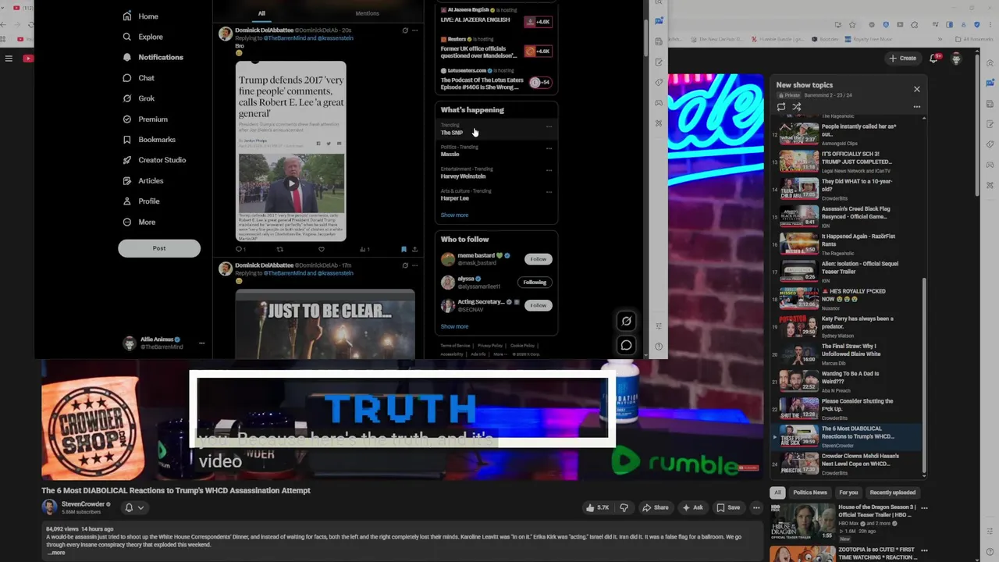Image resolution: width=999 pixels, height=562 pixels.
Task: Play playlist video 'Please Consider Shutting the F*ck Up.'
Action: click(x=847, y=409)
